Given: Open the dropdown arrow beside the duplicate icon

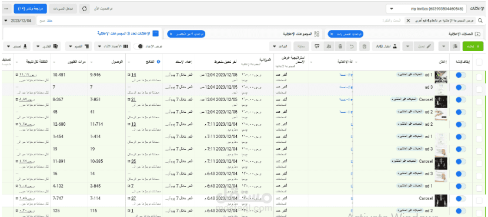Looking at the screenshot, I should tap(443, 46).
